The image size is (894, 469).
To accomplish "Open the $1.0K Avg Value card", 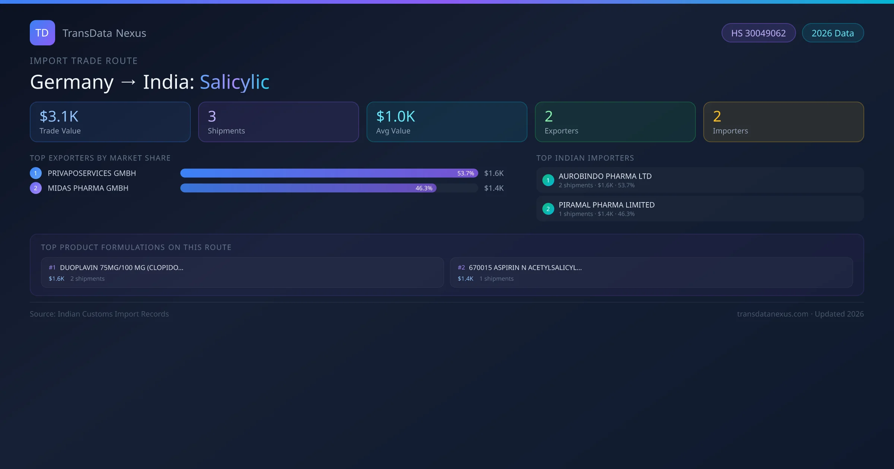I will coord(447,122).
